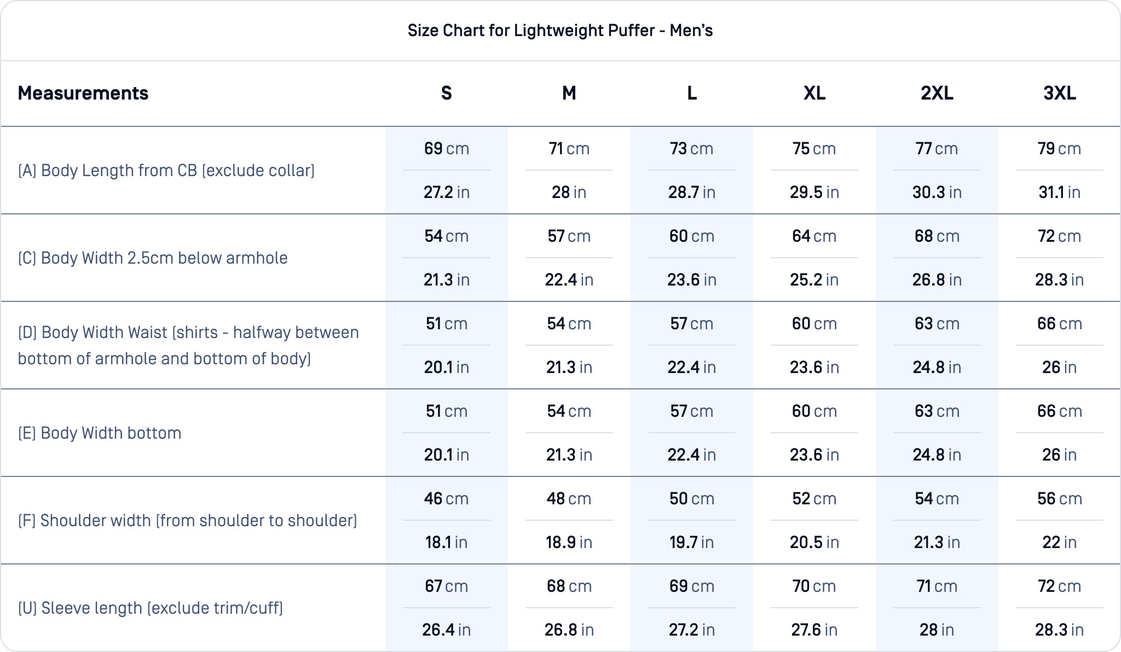Viewport: 1121px width, 652px height.
Task: Select the 18.9 in shoulder width for M
Action: point(569,543)
